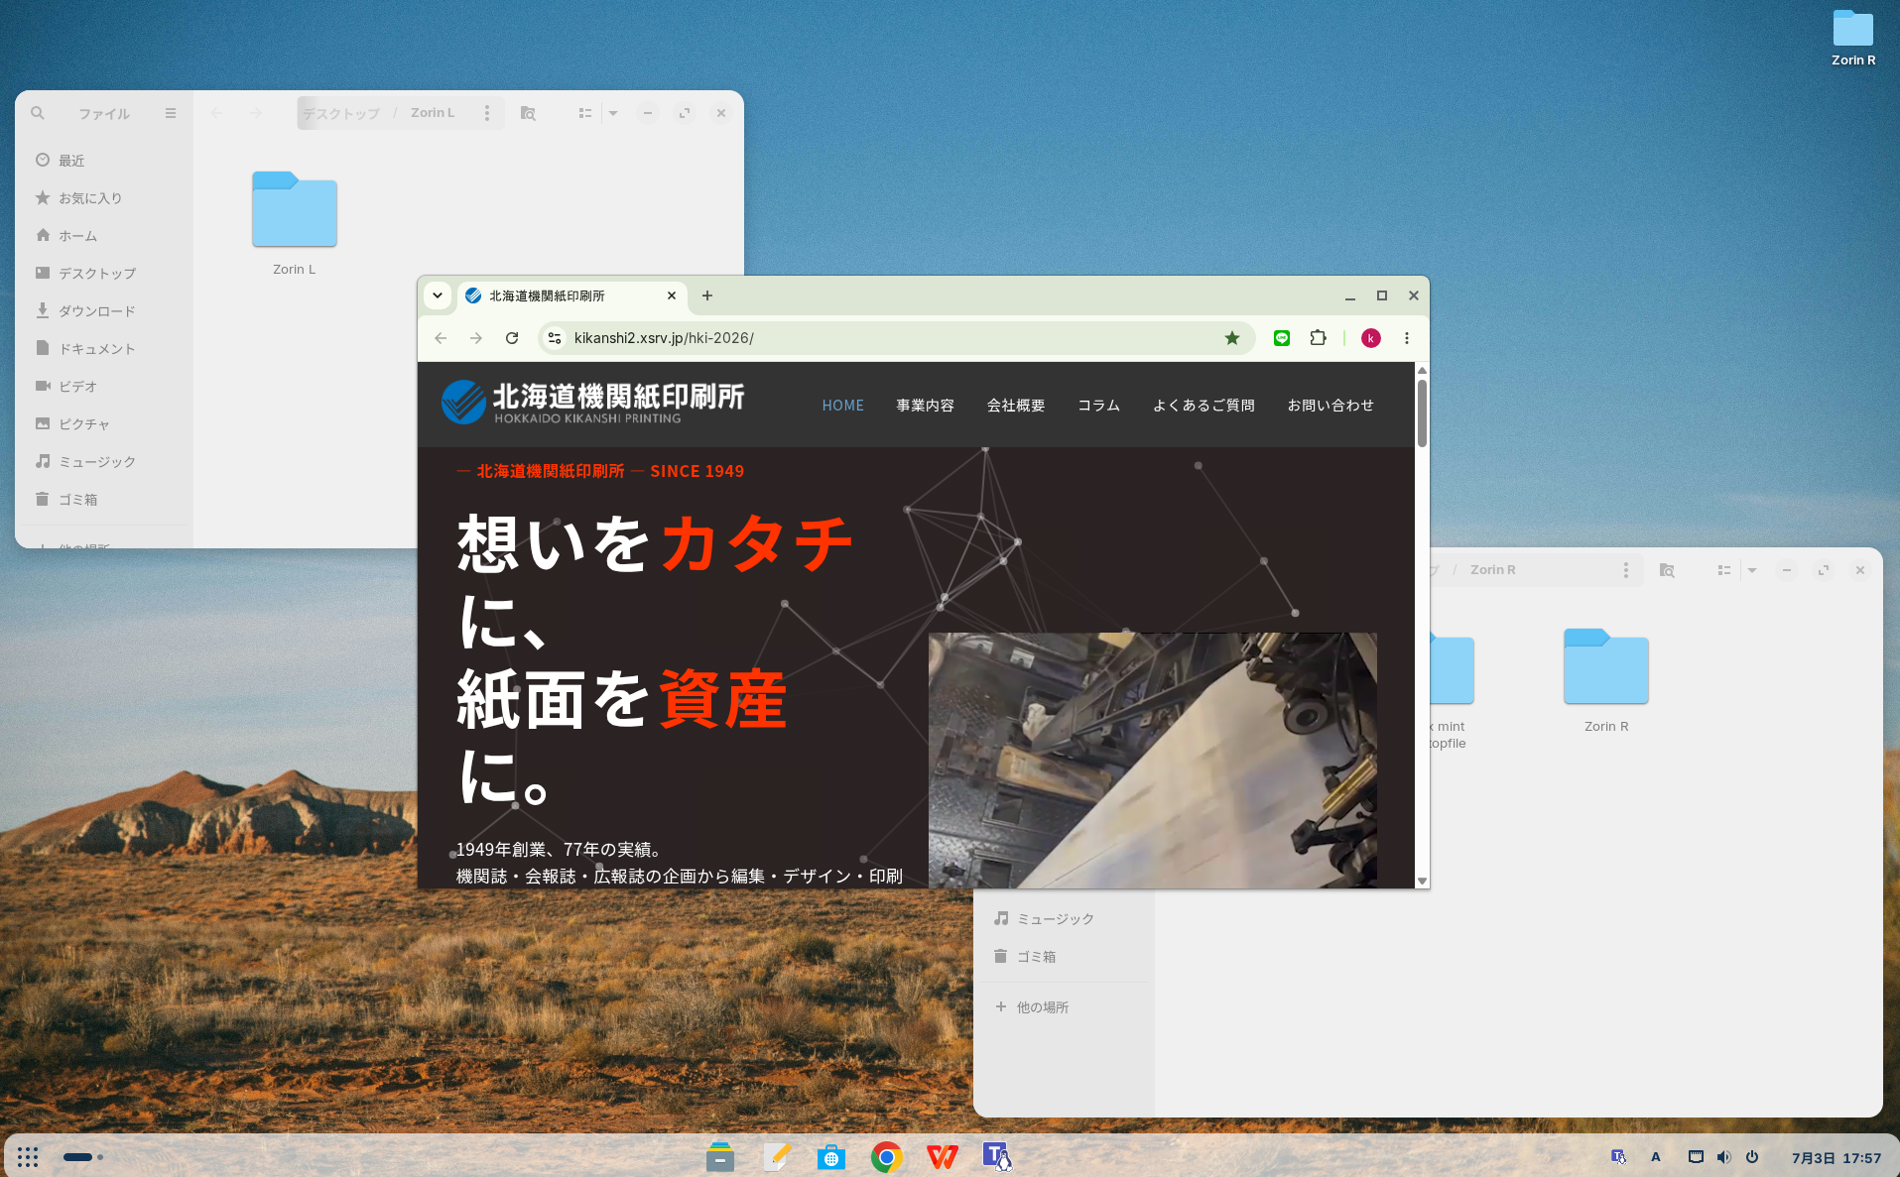This screenshot has width=1900, height=1177.
Task: Open path options menu in Zorin R window
Action: click(x=1626, y=570)
